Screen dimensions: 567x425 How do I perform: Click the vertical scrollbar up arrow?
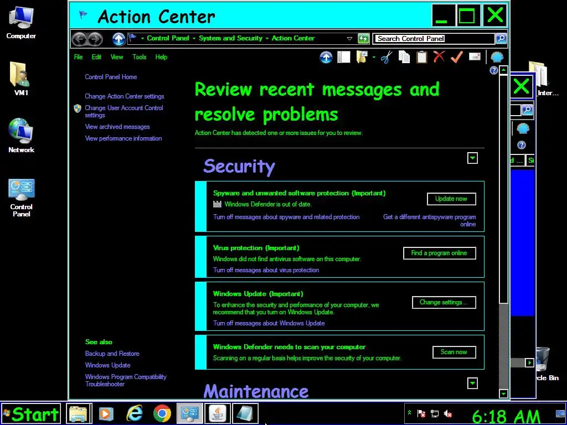click(504, 70)
